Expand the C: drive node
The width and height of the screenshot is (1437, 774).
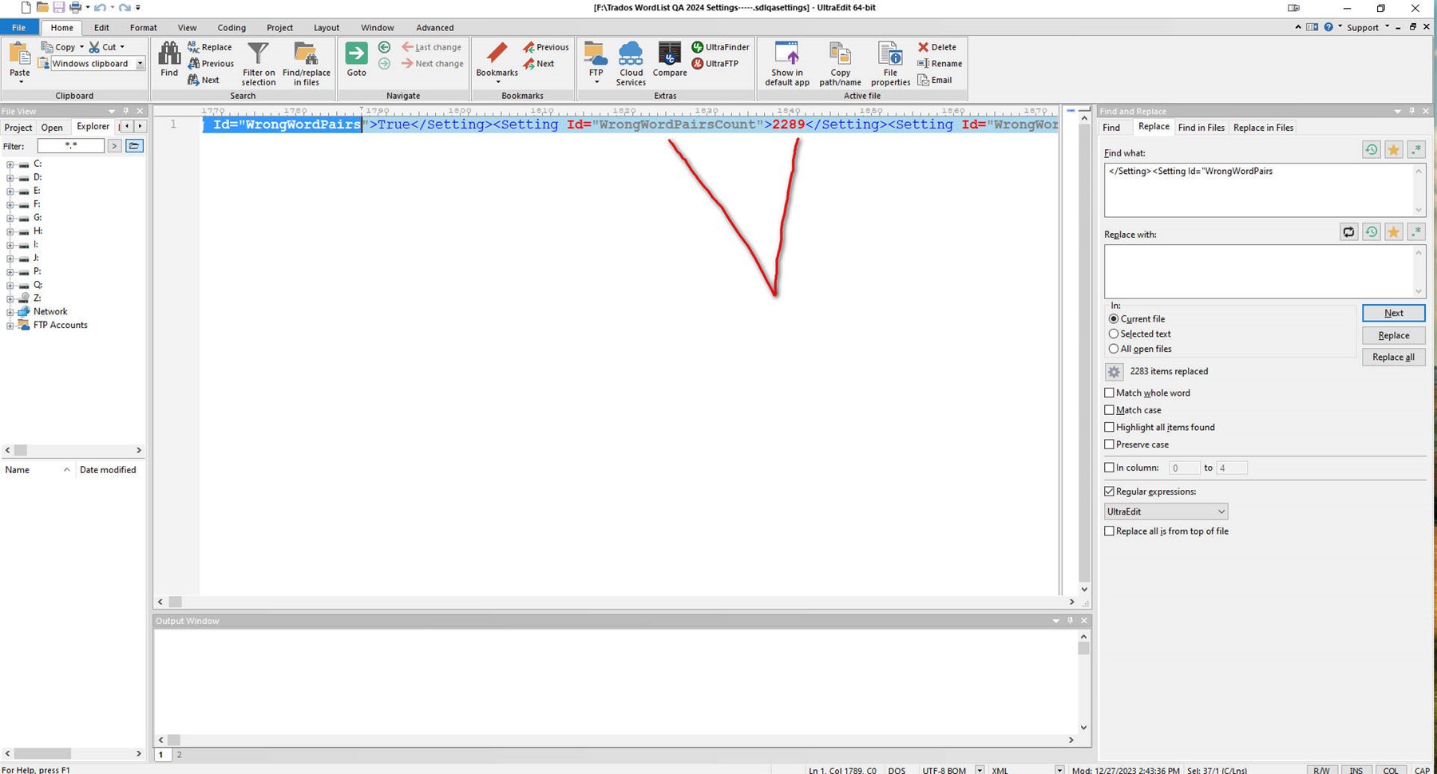[x=10, y=164]
